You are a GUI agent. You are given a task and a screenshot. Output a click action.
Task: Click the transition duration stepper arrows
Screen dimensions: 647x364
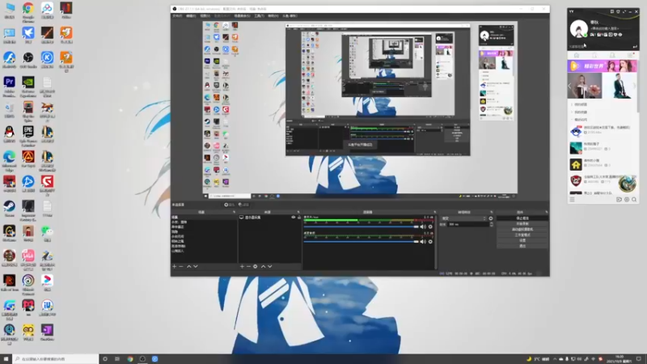pos(491,224)
